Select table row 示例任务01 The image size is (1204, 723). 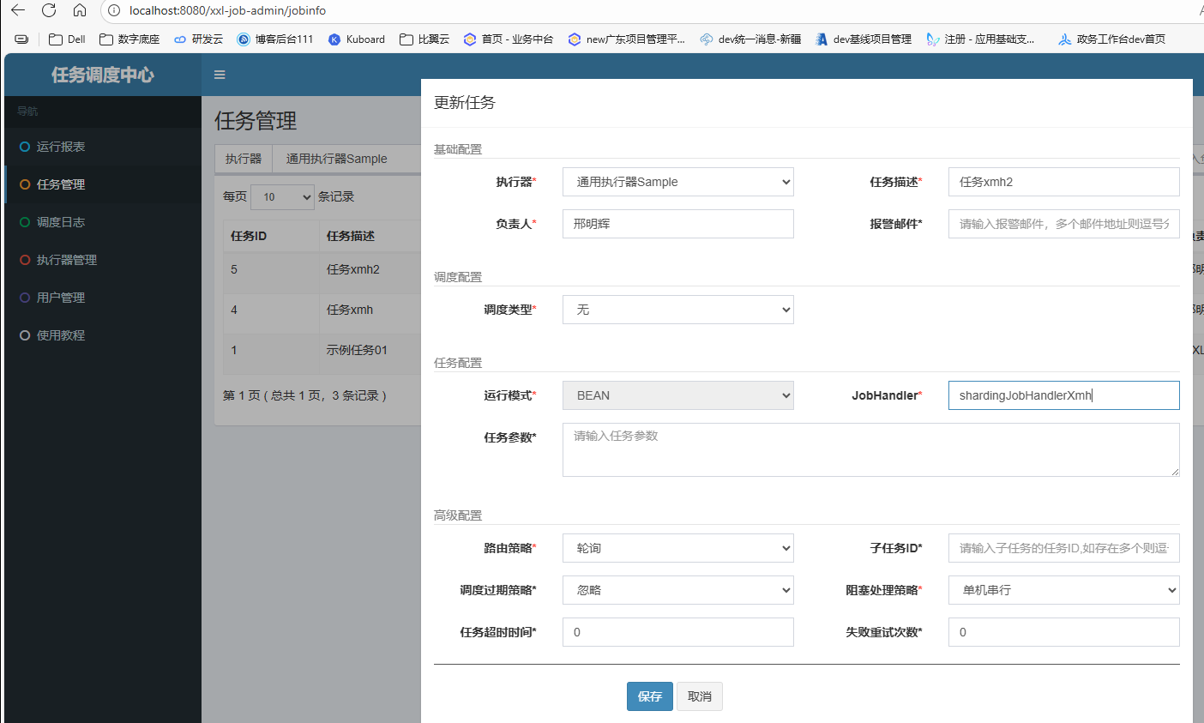[x=322, y=350]
